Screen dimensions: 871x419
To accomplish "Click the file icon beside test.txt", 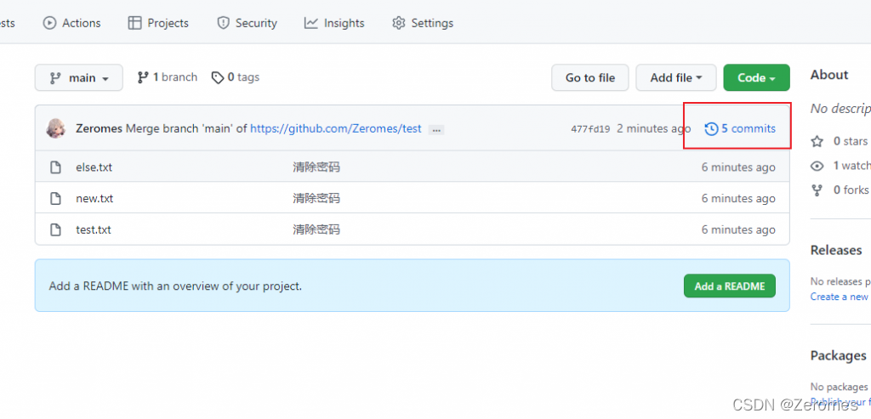I will (55, 229).
